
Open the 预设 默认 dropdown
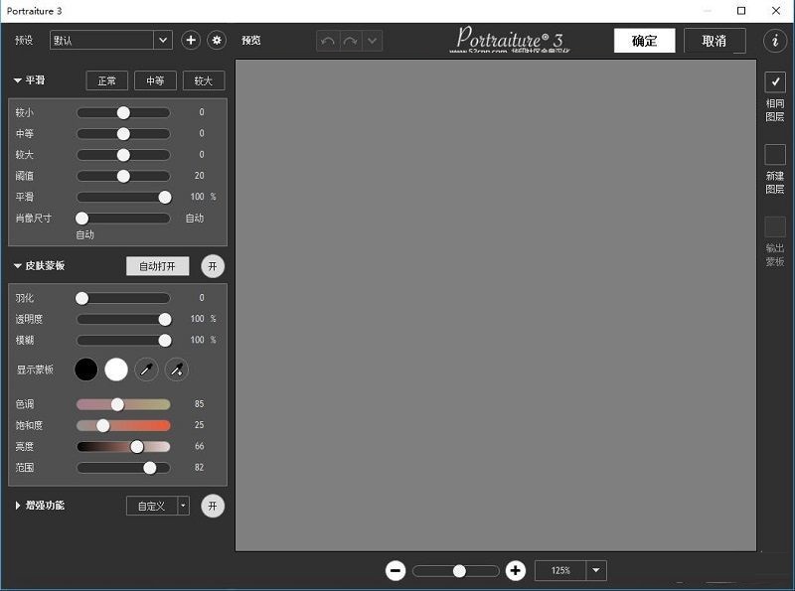163,41
